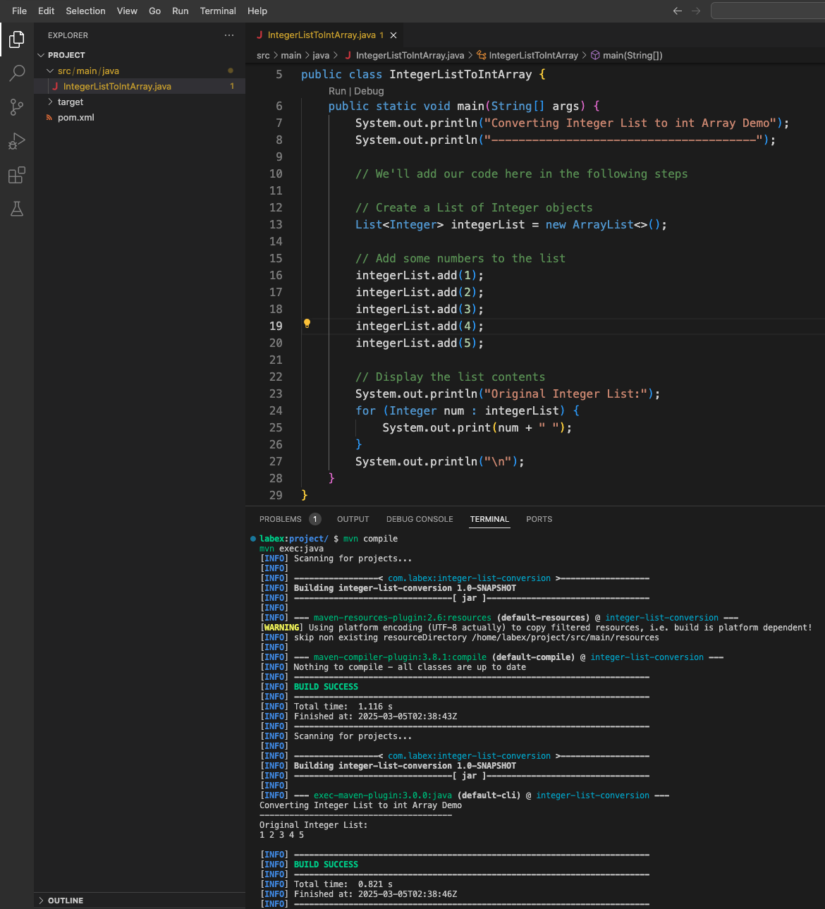This screenshot has width=825, height=909.
Task: Switch to the DEBUG CONSOLE tab
Action: (420, 519)
